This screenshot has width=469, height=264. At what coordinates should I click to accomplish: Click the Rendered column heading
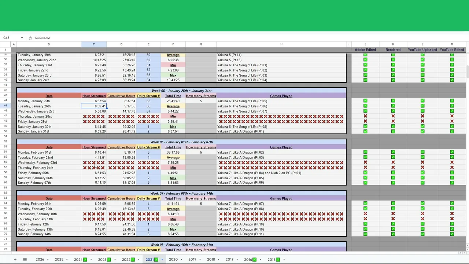pyautogui.click(x=393, y=49)
